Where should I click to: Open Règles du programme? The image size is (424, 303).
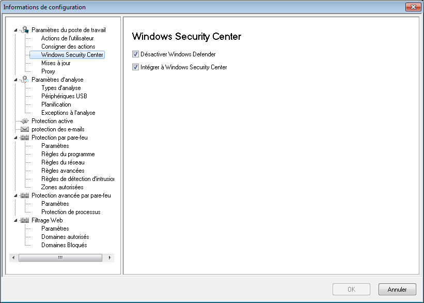pos(68,154)
